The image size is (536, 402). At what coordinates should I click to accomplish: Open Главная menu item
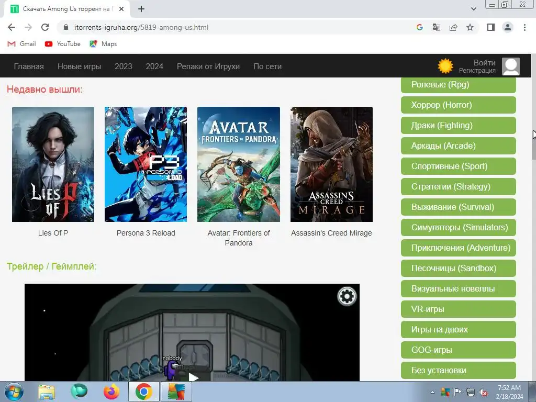[x=29, y=66]
